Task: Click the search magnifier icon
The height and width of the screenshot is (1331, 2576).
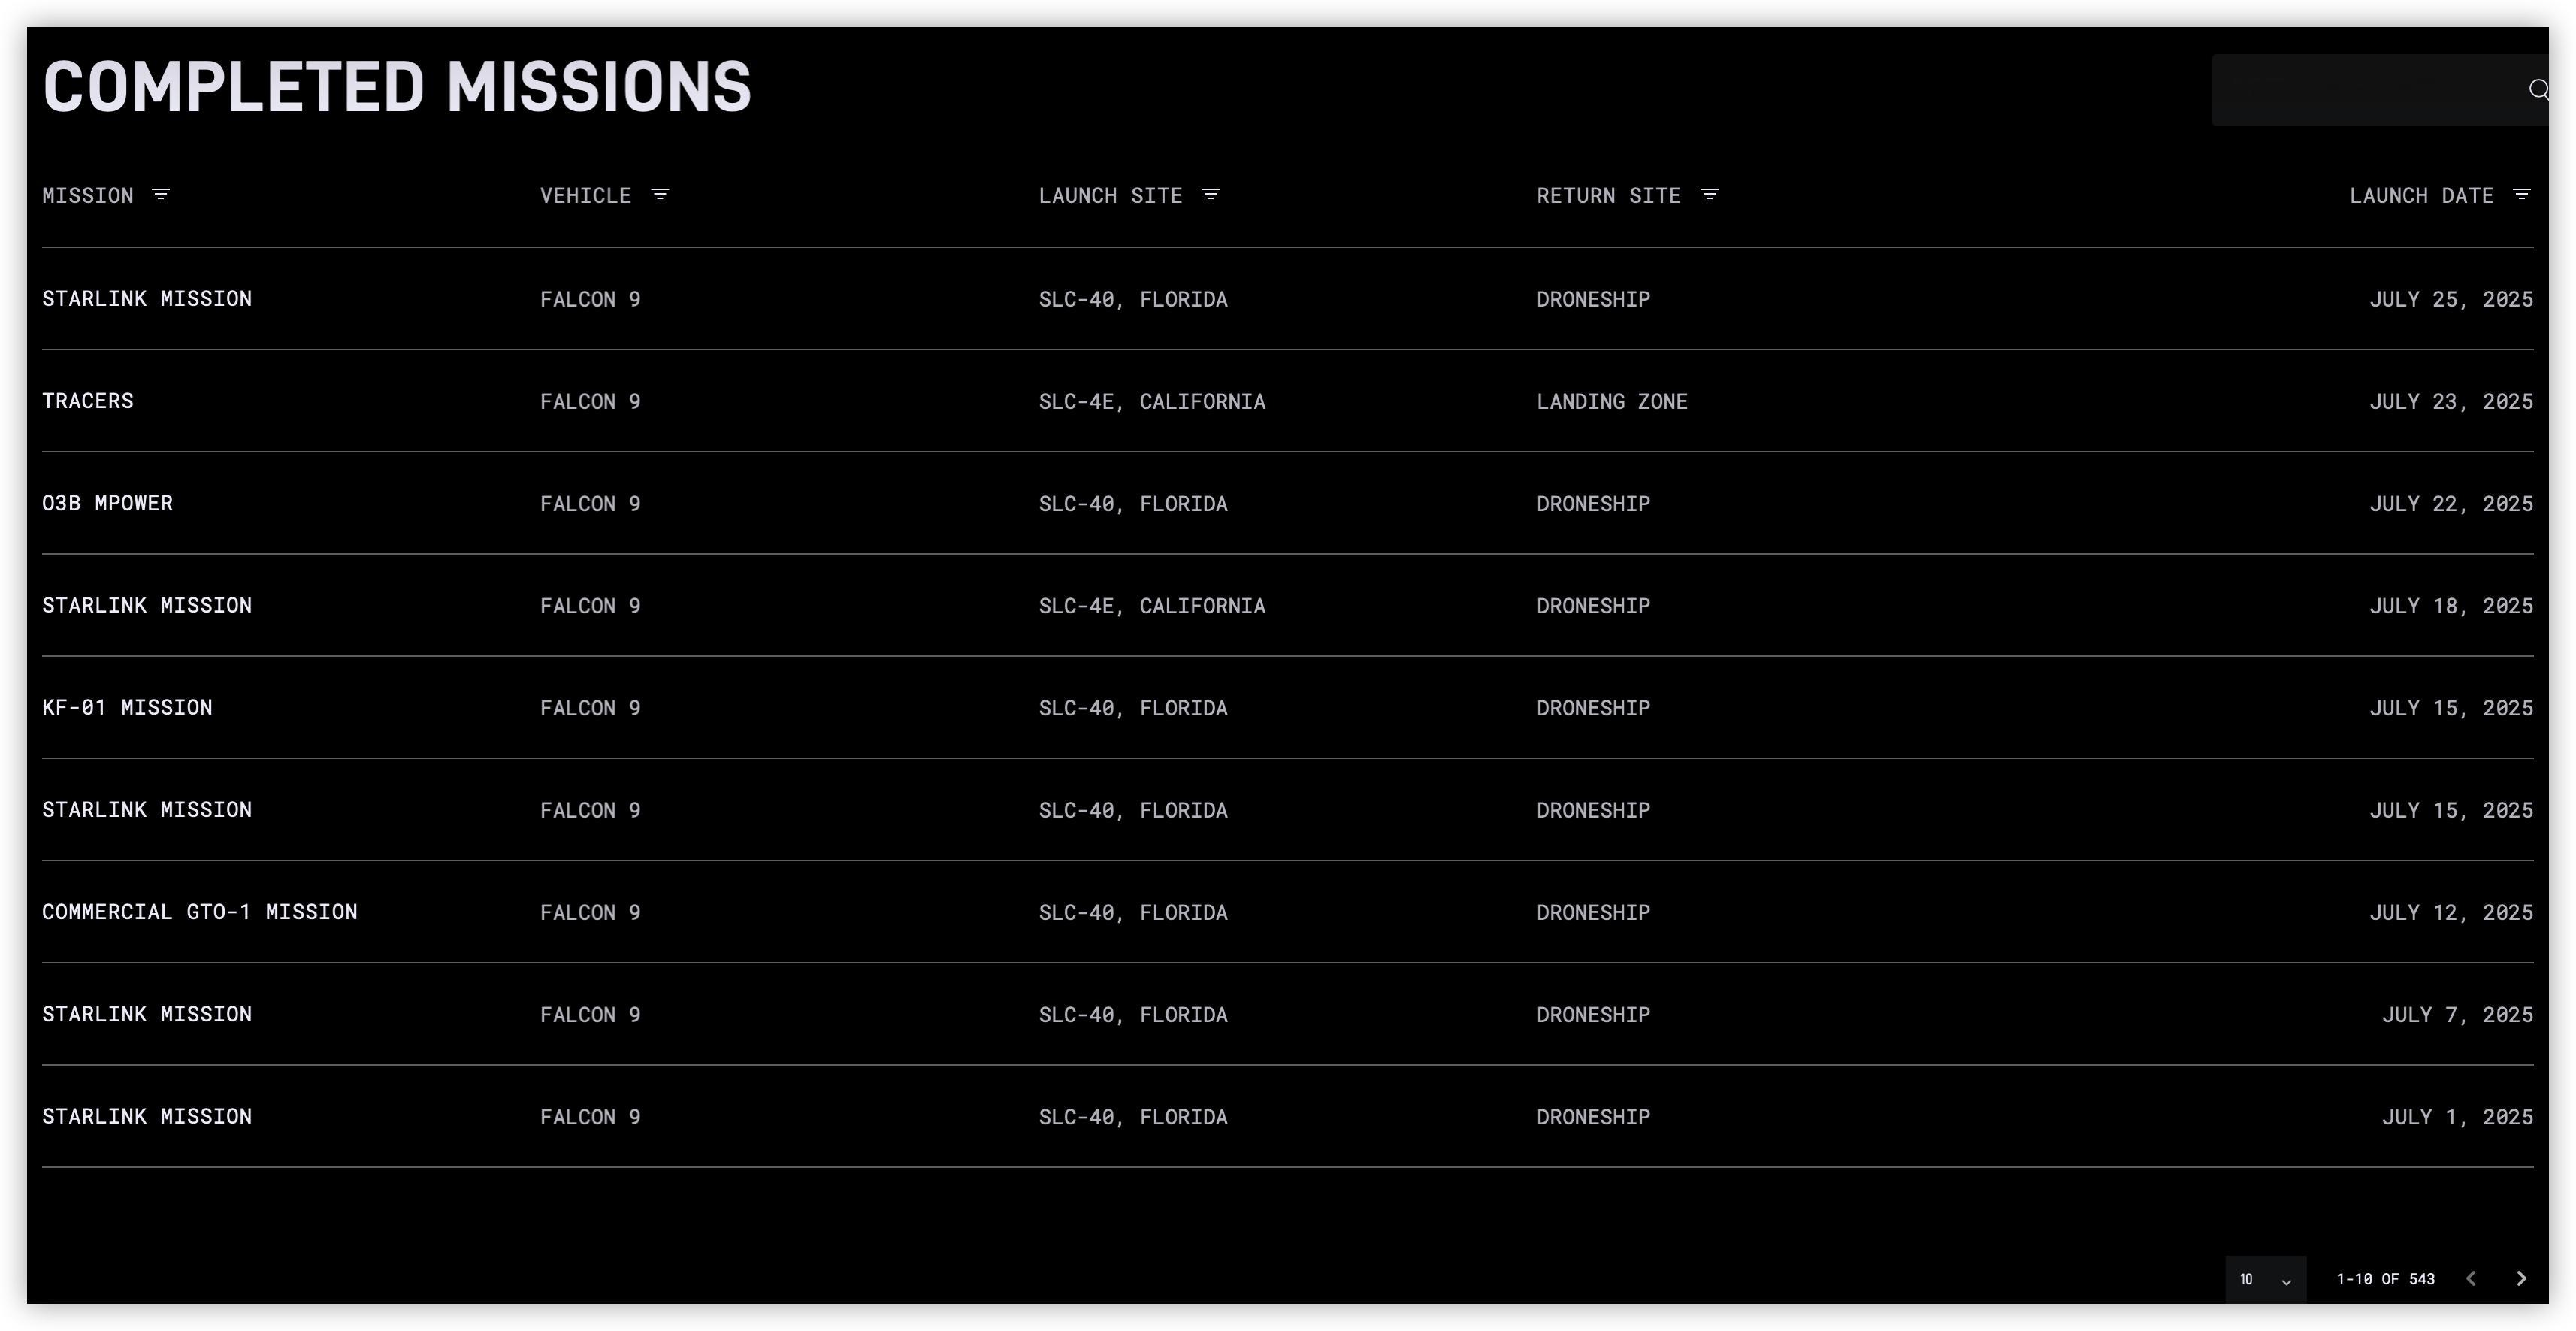Action: click(x=2538, y=90)
